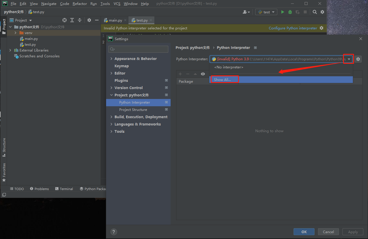Screen dimensions: 368x239
Task: Click Collapse All icon in Project panel
Action: tap(80, 20)
